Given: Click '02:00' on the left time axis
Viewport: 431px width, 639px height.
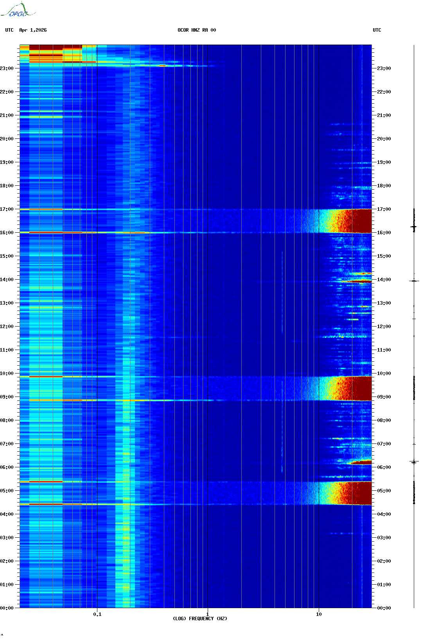Looking at the screenshot, I should point(7,561).
